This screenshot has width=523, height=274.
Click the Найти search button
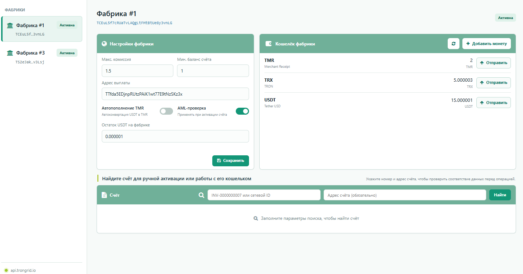(500, 195)
